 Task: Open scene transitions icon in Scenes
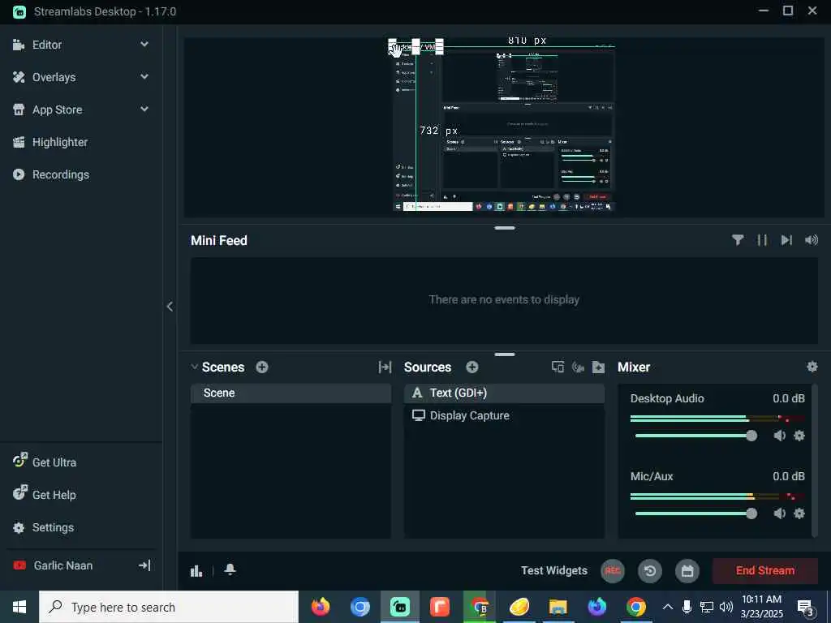click(x=385, y=367)
